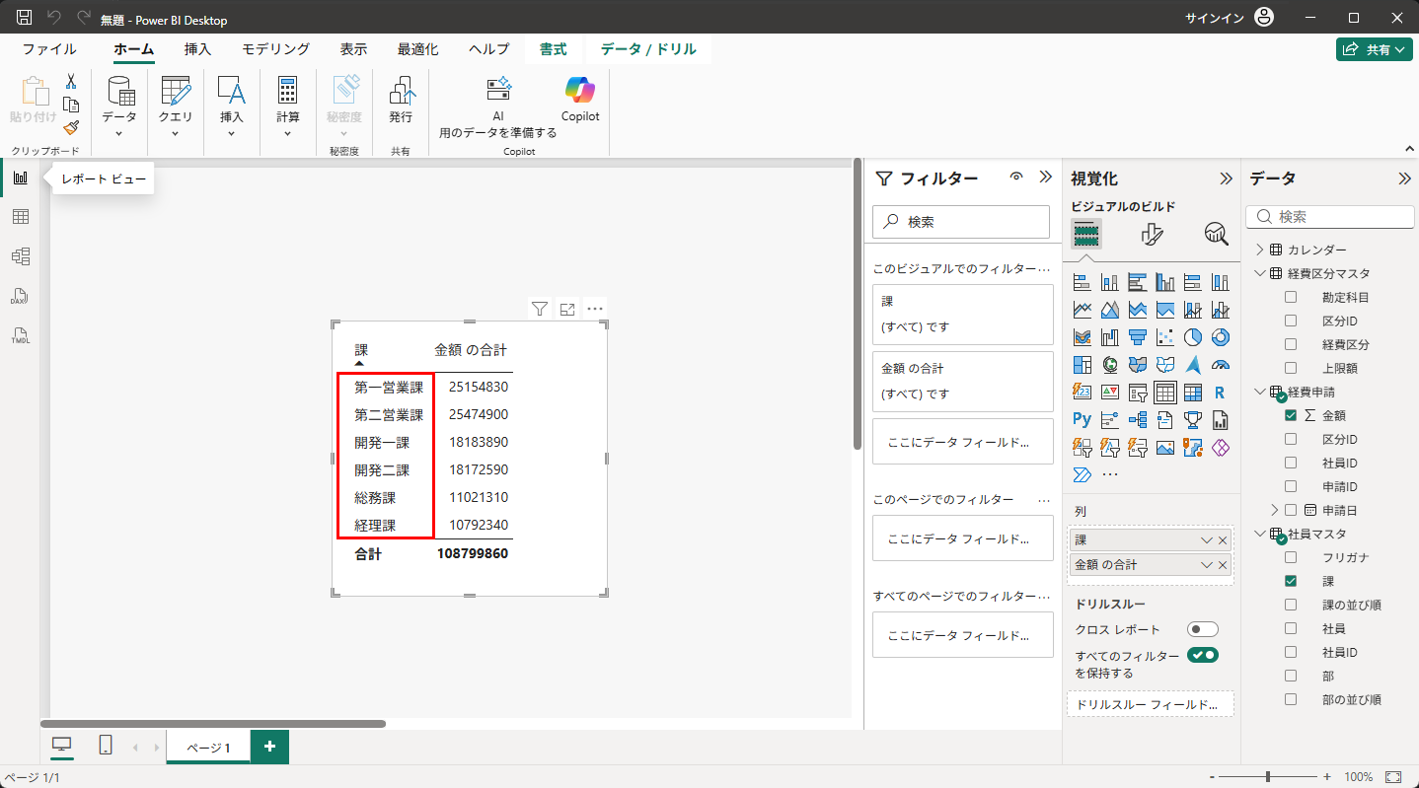Select the Power Automate visual
The height and width of the screenshot is (788, 1419).
pos(1082,475)
